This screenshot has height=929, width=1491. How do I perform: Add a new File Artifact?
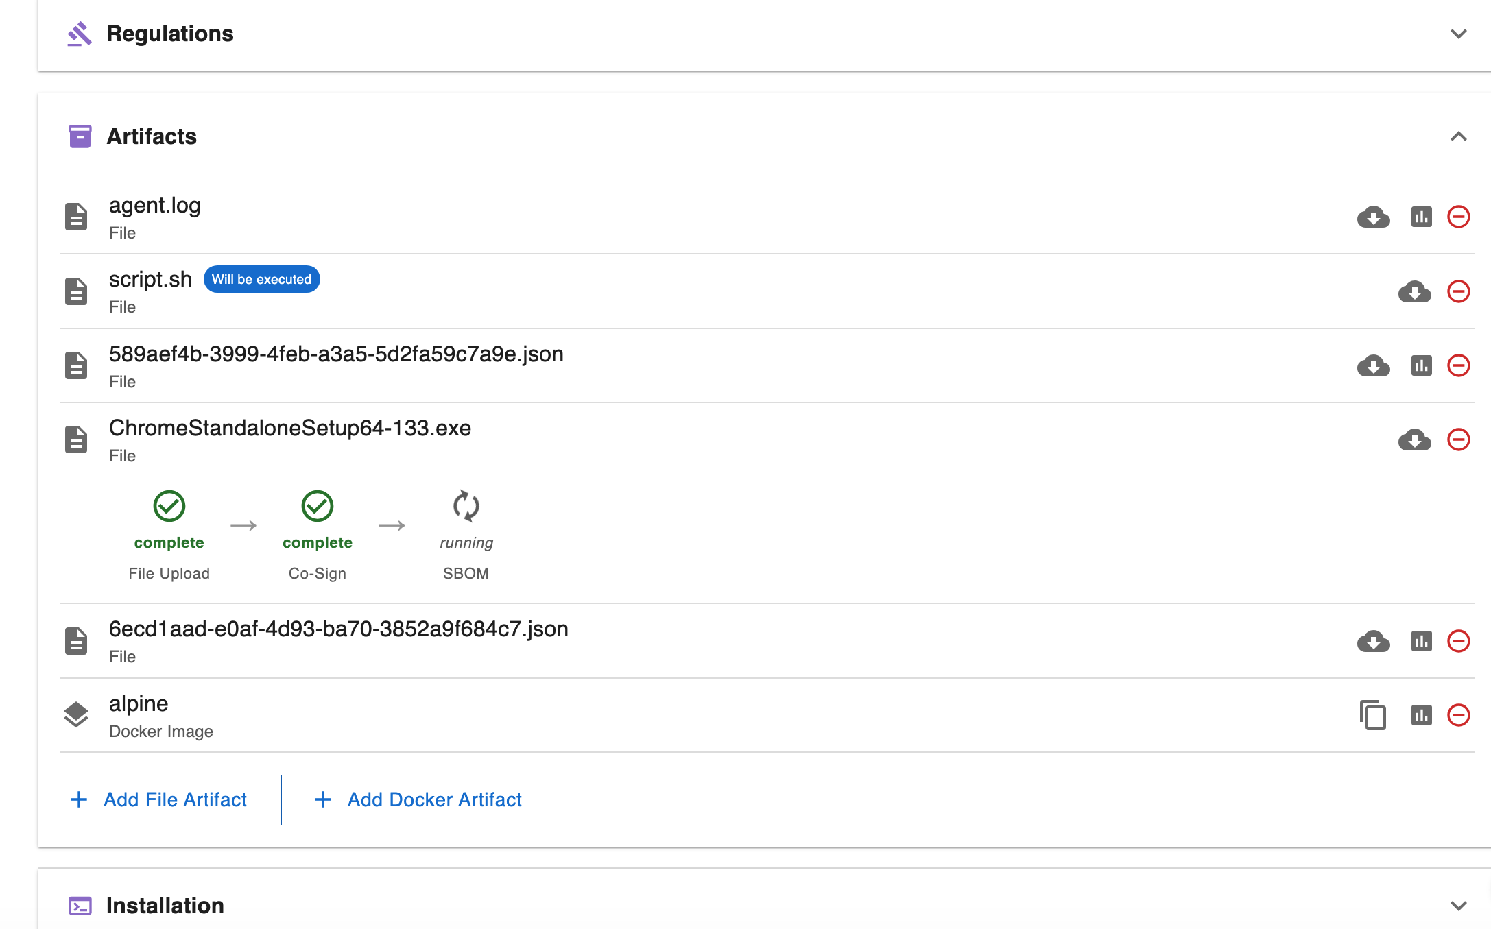(x=159, y=799)
